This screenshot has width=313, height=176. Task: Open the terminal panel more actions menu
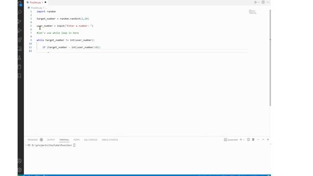point(258,140)
